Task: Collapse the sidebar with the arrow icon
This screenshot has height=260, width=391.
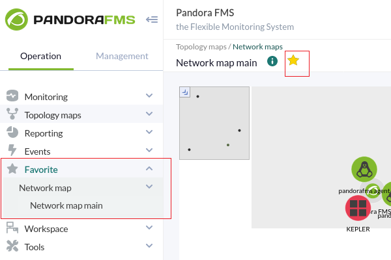Action: (152, 19)
